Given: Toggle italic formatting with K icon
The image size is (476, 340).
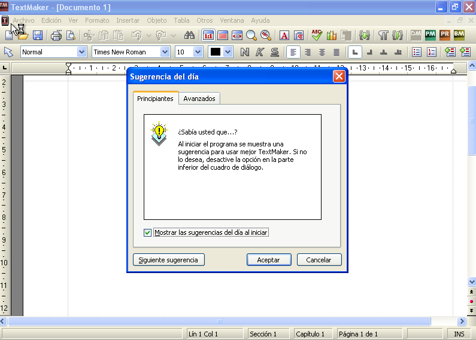Looking at the screenshot, I should [259, 52].
